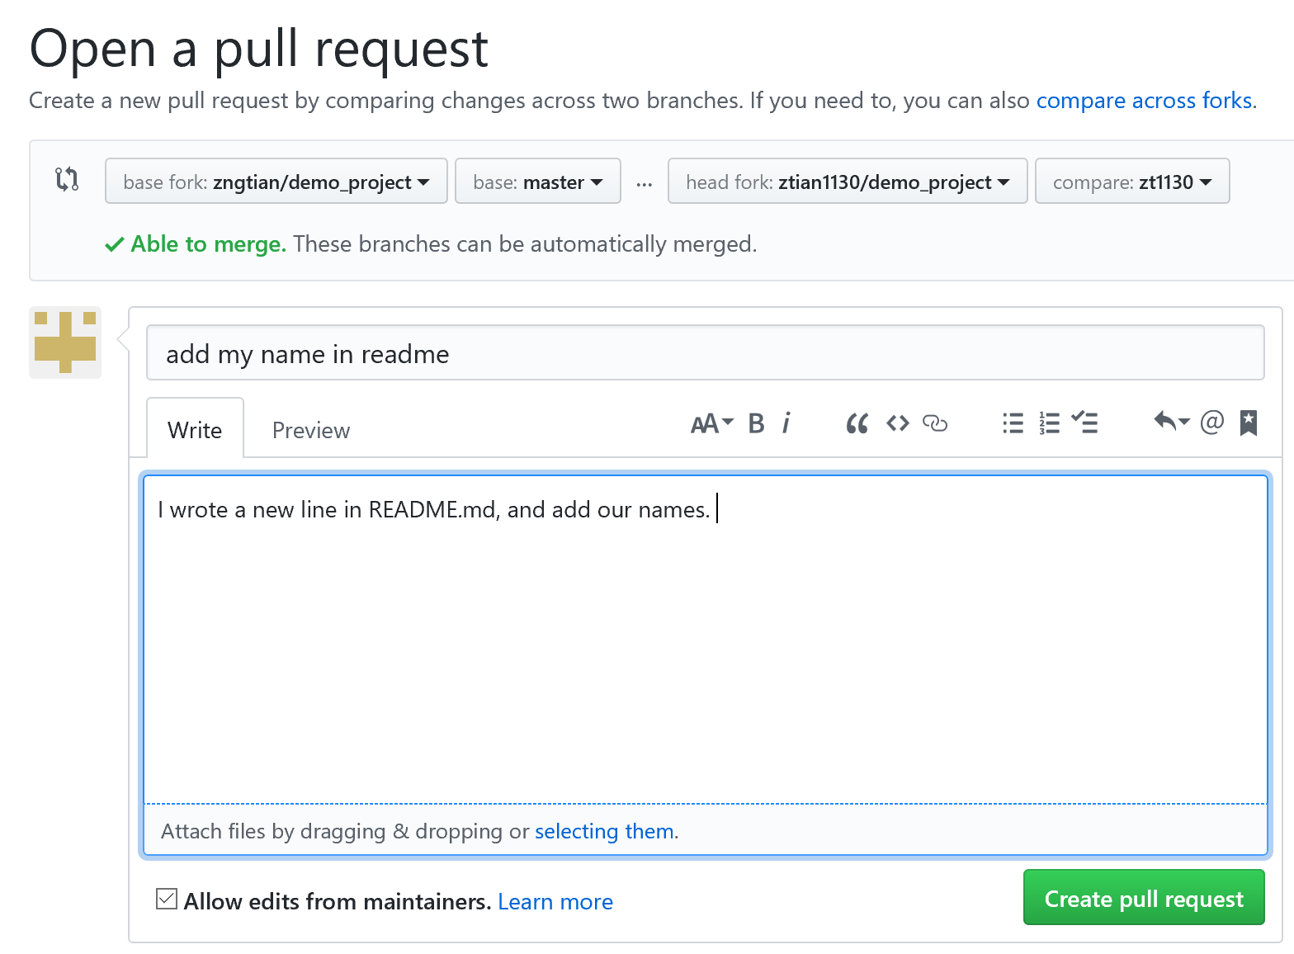1294x954 pixels.
Task: Click selecting them attach files link
Action: 605,831
